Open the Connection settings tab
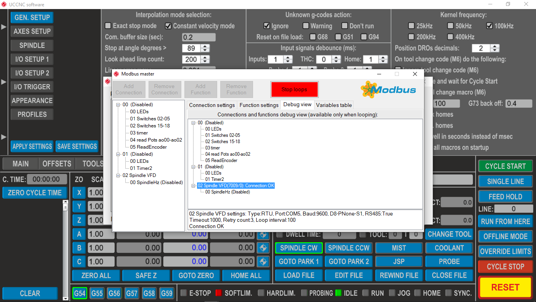 (x=212, y=105)
